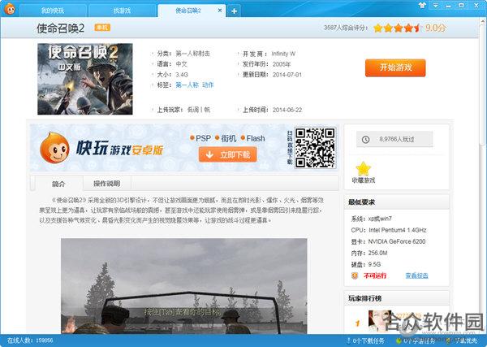Open the 0个下载任务 status item
Screen dimensions: 487x347
365,340
